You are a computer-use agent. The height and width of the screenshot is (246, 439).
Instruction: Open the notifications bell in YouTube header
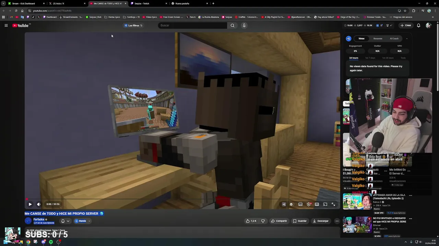point(418,25)
